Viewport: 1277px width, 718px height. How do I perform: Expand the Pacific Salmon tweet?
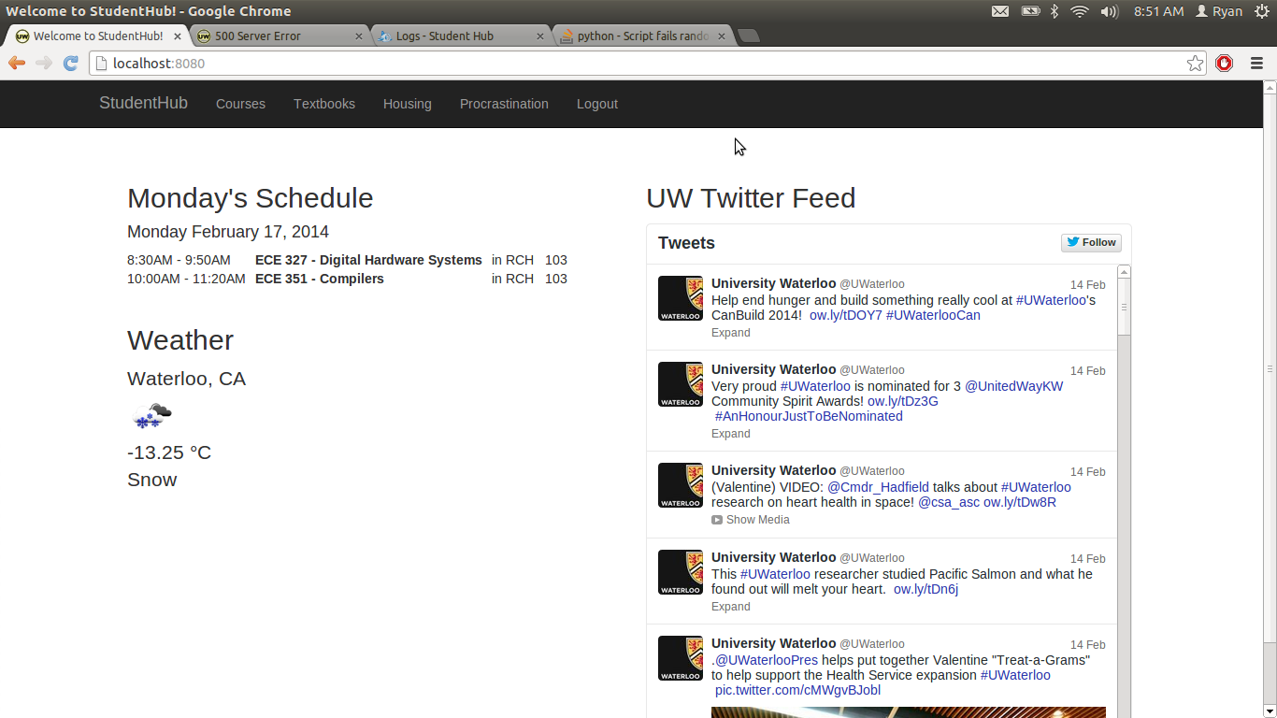click(x=730, y=607)
